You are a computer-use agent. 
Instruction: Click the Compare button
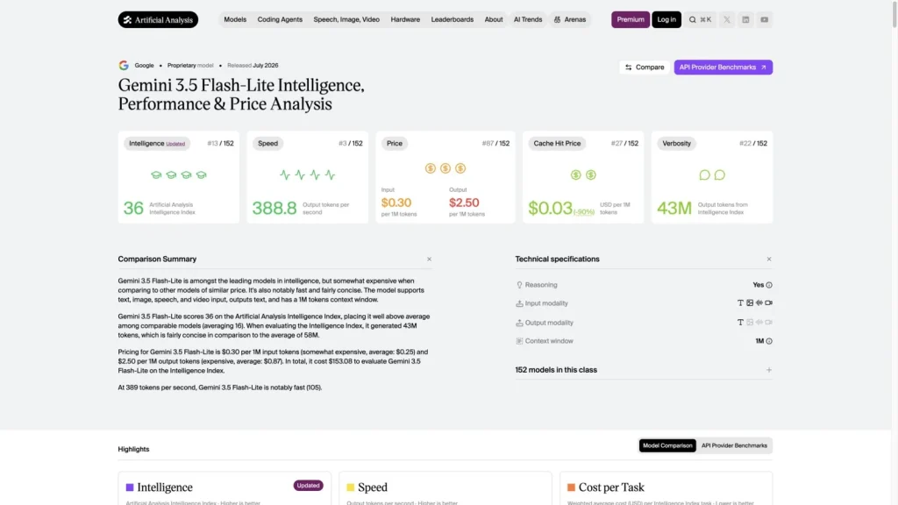[645, 68]
